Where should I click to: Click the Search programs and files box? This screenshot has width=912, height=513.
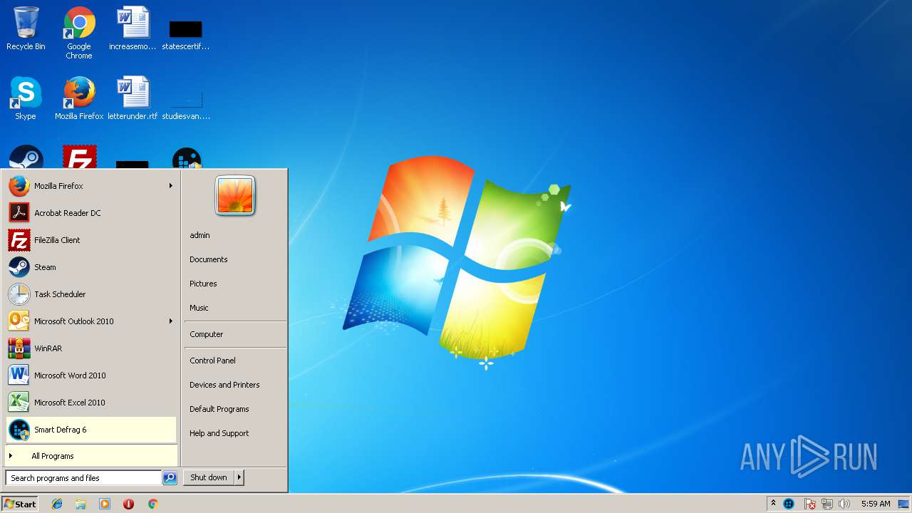[83, 478]
